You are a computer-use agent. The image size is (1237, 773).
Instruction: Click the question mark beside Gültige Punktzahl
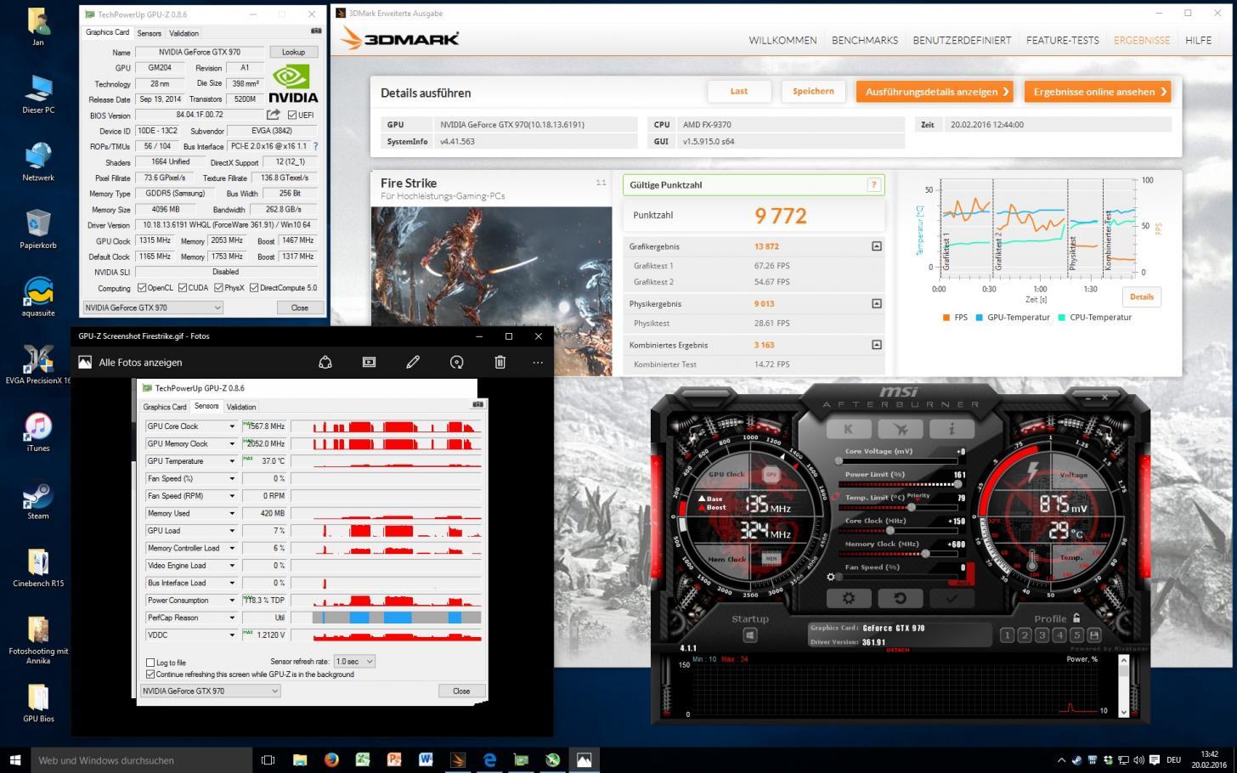pos(873,184)
